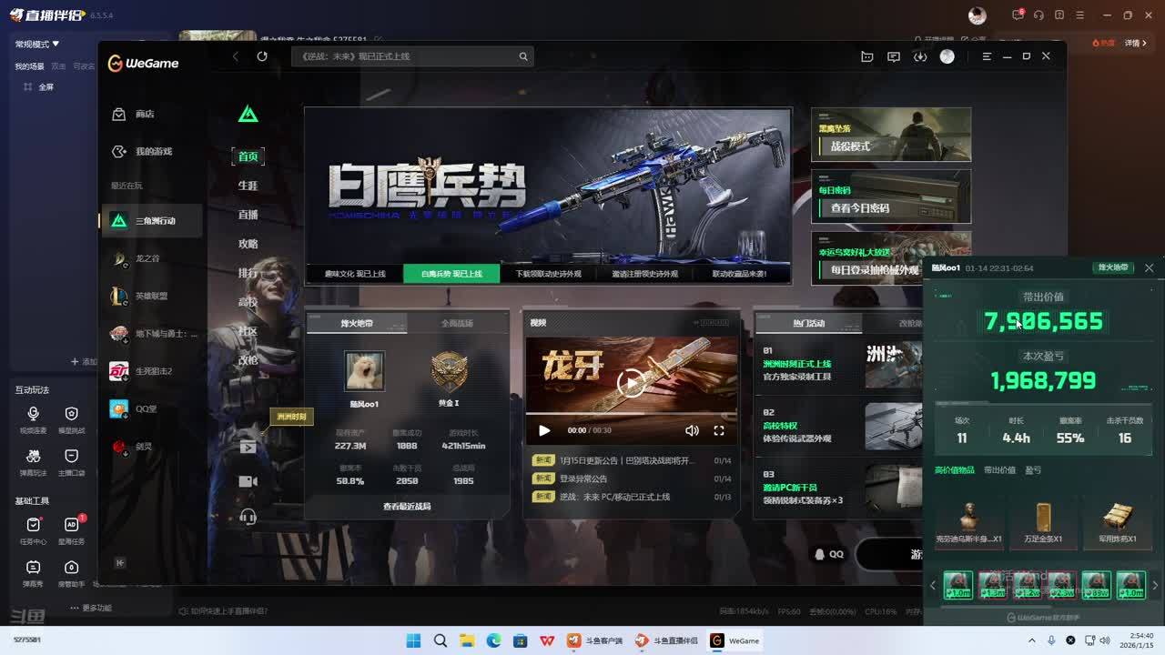Viewport: 1165px width, 655px height.
Task: Open the WeGame hamburger main menu
Action: pos(987,56)
